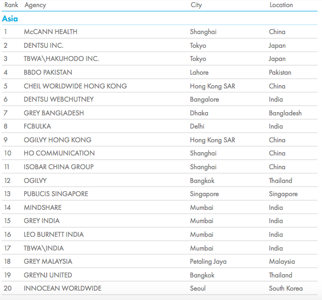Click INNOCEAN WORLDWIDE agency entry
This screenshot has width=322, height=300.
63,288
